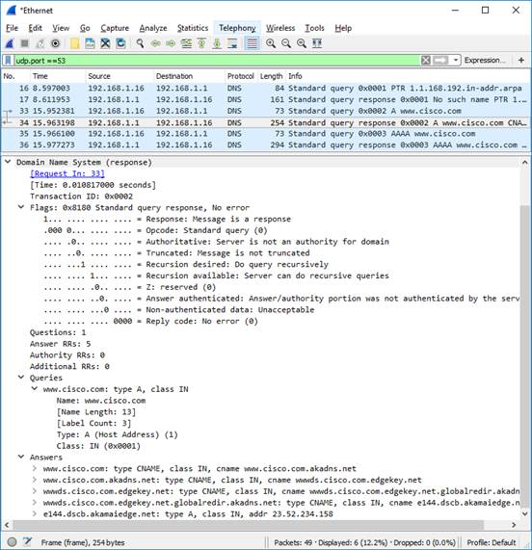Select packet 33, the A www.cisco.com query
Viewport: 532px width, 550px height.
pyautogui.click(x=265, y=111)
